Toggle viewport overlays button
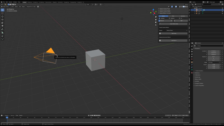The width and height of the screenshot is (224, 126). coord(176,6)
